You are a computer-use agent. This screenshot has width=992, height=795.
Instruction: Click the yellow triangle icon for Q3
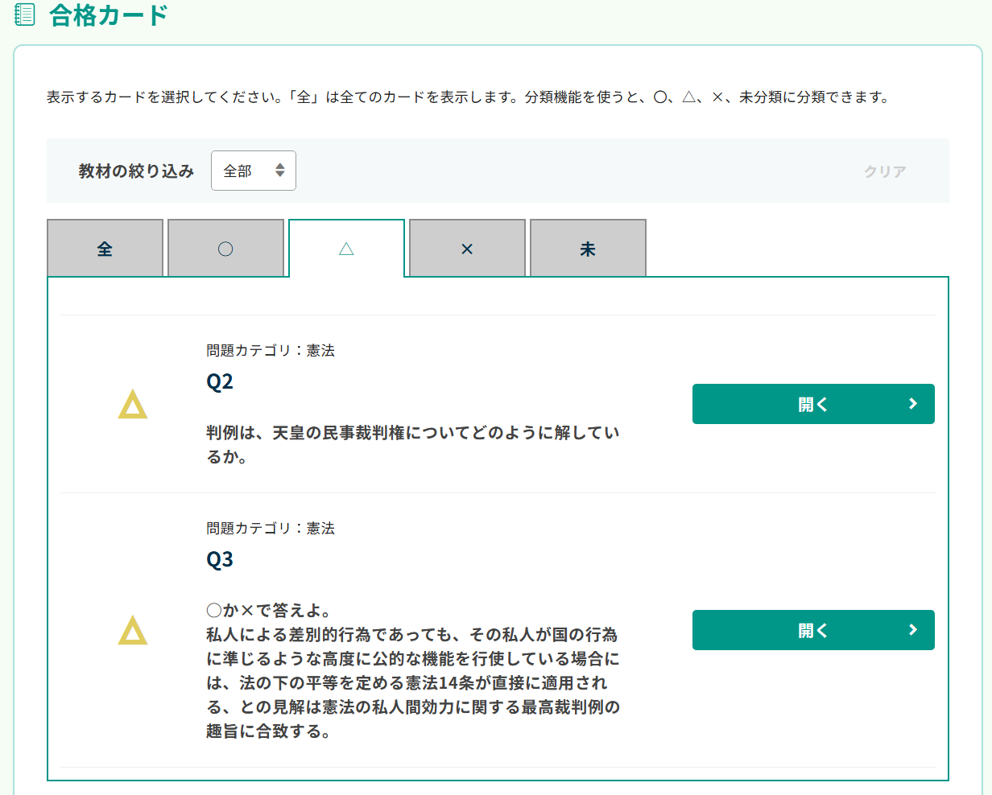click(x=133, y=631)
